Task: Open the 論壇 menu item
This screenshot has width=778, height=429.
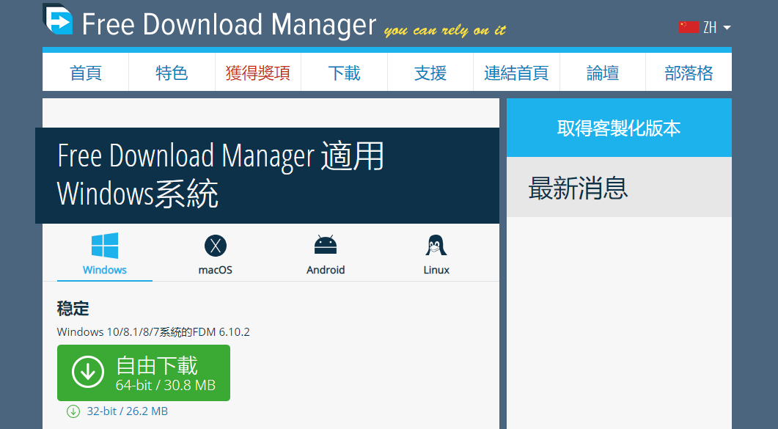Action: pyautogui.click(x=602, y=73)
